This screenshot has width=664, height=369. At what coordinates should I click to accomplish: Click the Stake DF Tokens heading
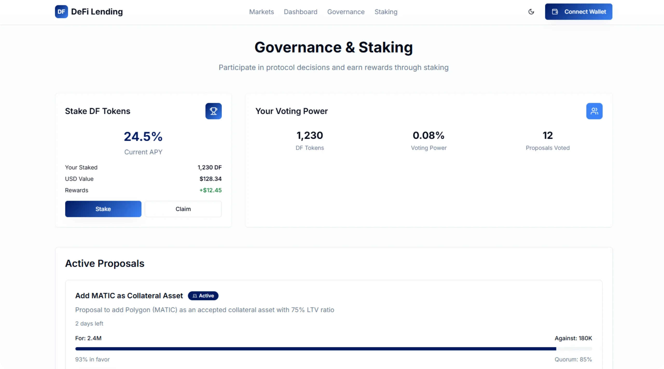point(98,111)
